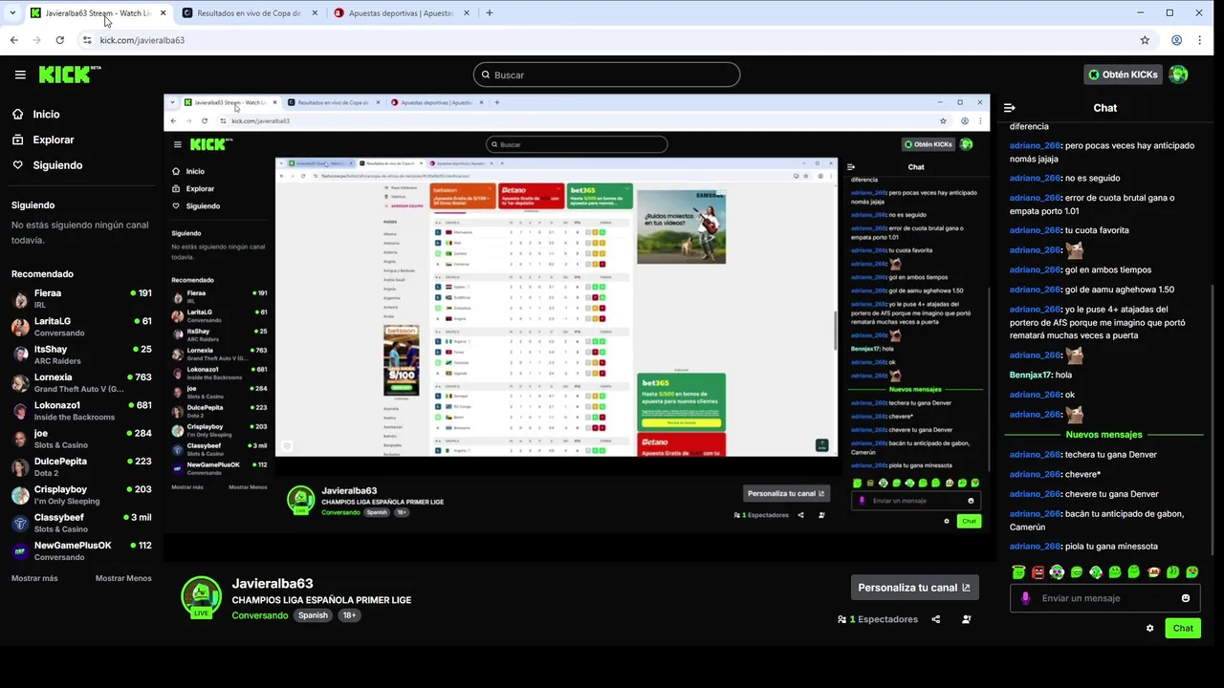
Task: Click Mostrar más link
Action: coord(34,578)
